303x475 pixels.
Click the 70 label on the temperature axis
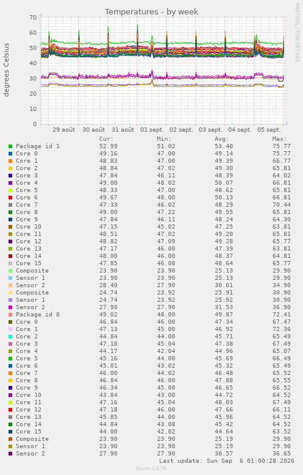33,18
